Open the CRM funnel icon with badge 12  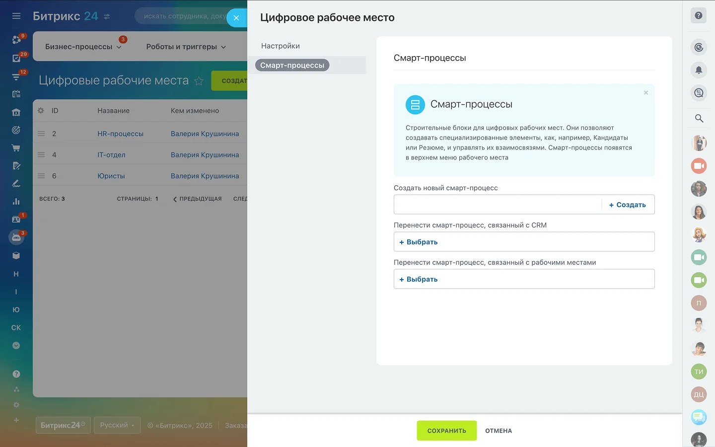(x=16, y=76)
